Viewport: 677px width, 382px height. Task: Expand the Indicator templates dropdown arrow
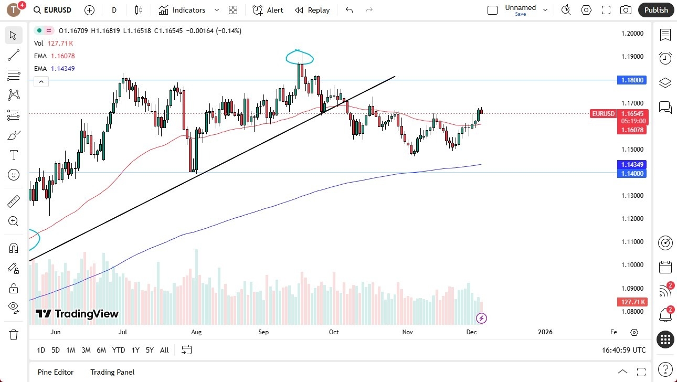click(x=216, y=10)
